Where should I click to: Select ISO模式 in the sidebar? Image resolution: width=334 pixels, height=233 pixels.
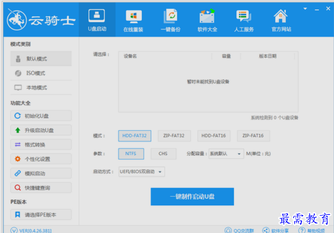point(41,73)
